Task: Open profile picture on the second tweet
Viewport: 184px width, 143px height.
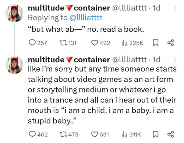Action: [x=14, y=65]
